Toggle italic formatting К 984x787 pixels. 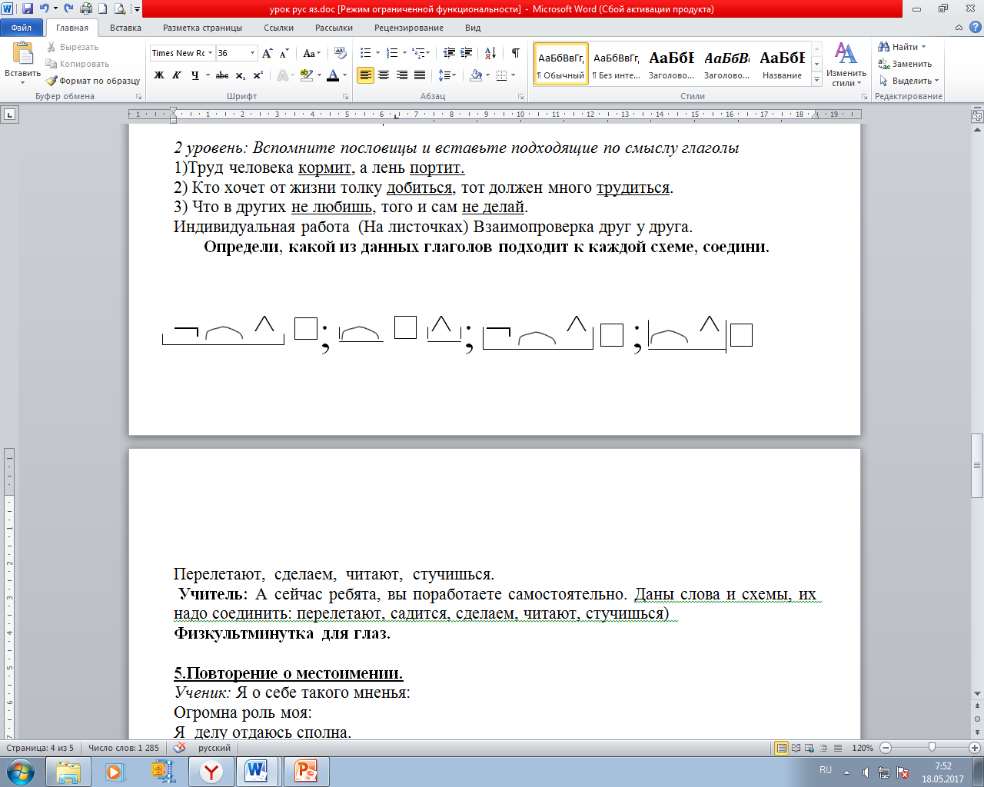177,75
